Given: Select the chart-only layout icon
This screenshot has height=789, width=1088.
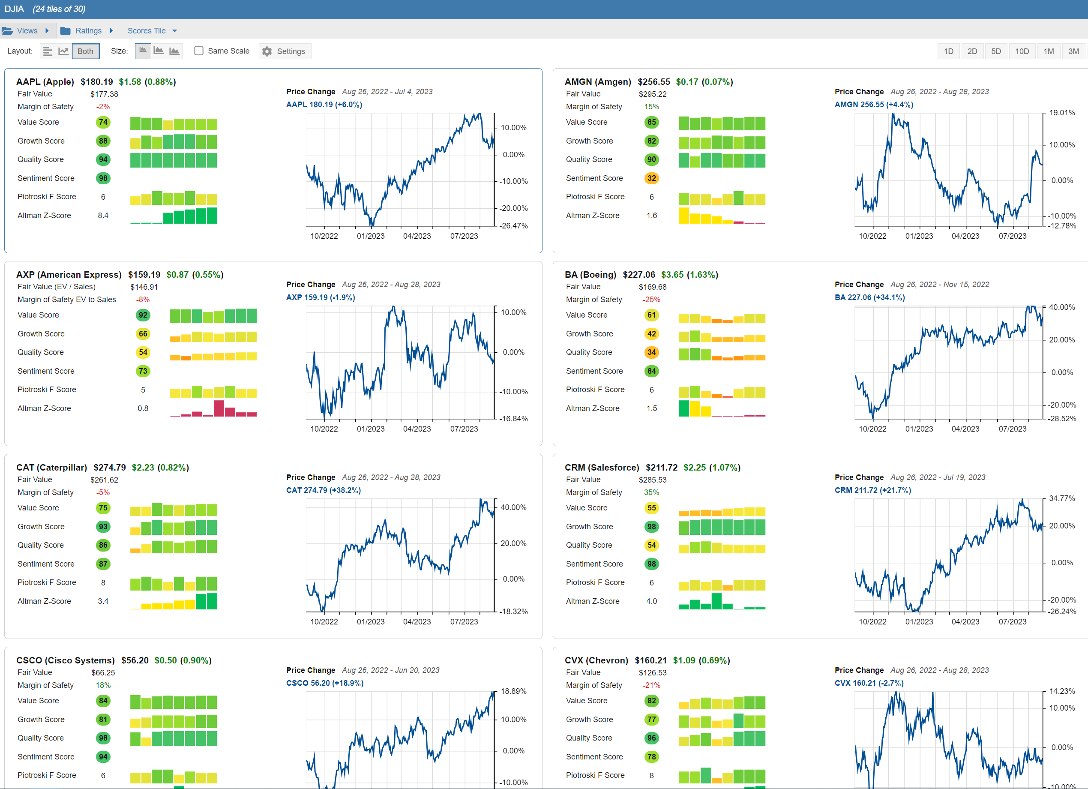Looking at the screenshot, I should (x=63, y=51).
